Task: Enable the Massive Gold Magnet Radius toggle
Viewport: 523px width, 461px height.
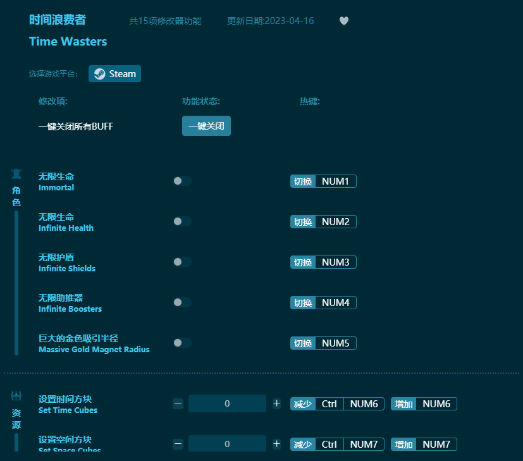Action: 182,343
